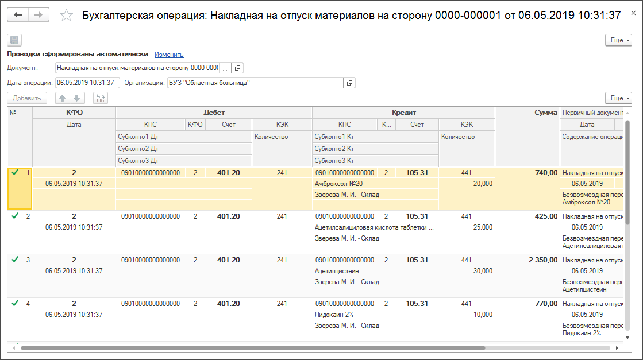Click the Организация field
Viewport: 643px width, 360px height.
pyautogui.click(x=255, y=83)
